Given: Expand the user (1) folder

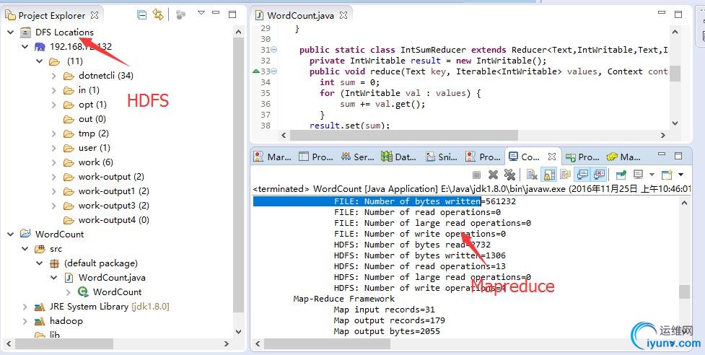Looking at the screenshot, I should click(54, 148).
